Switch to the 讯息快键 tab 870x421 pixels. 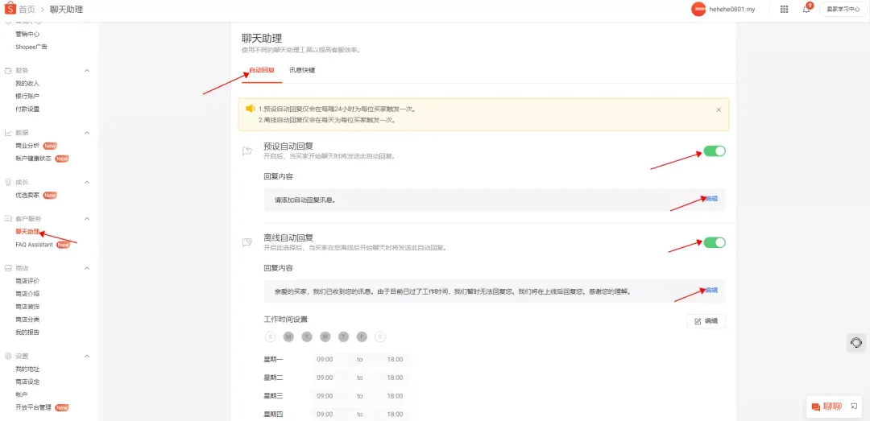(x=302, y=70)
